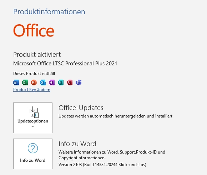Click the Office-Updates heading
Image resolution: width=207 pixels, height=175 pixels.
tap(81, 108)
